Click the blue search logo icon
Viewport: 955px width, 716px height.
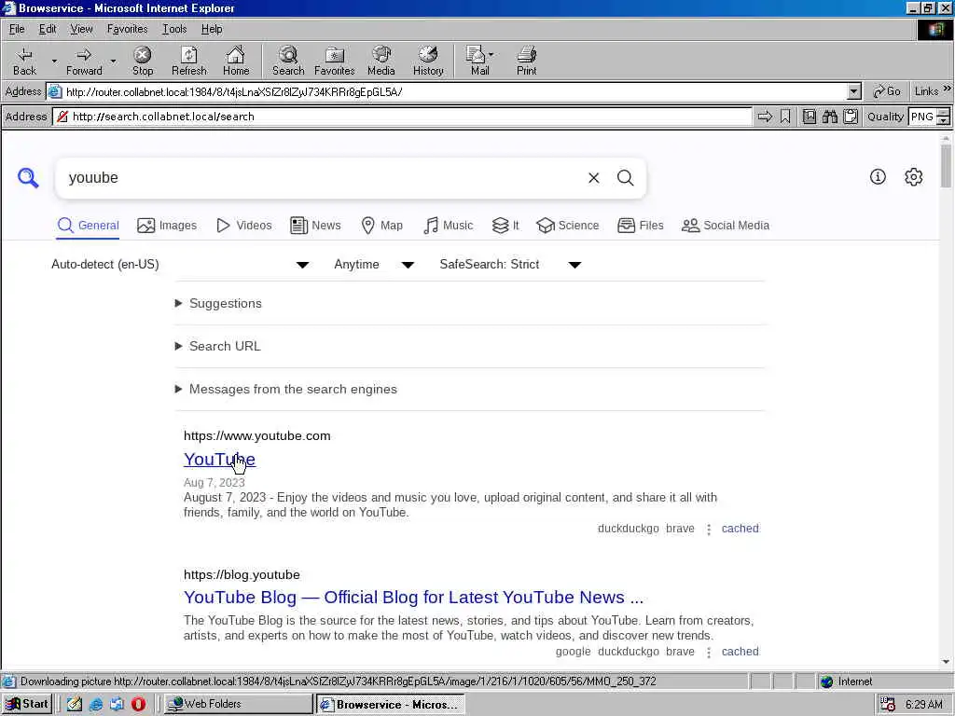point(28,178)
